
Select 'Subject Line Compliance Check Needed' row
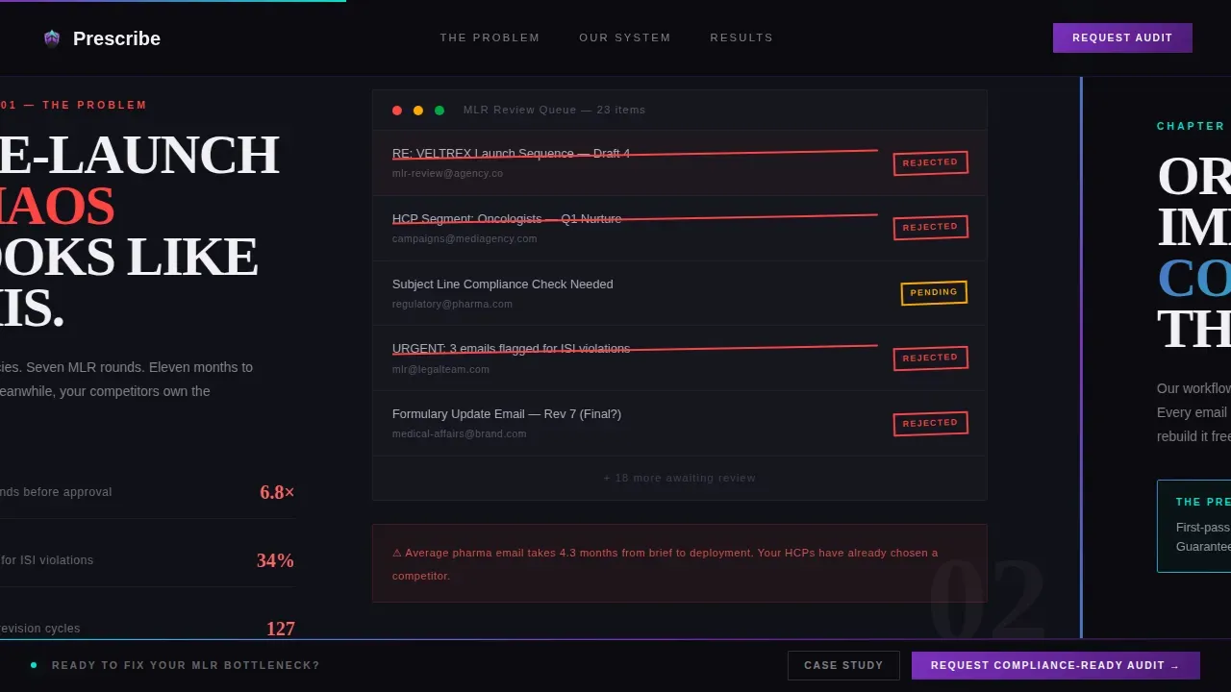click(680, 293)
